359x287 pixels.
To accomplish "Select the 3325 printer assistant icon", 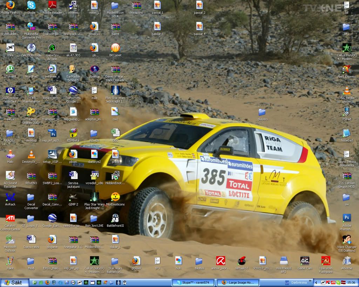I will [x=10, y=94].
